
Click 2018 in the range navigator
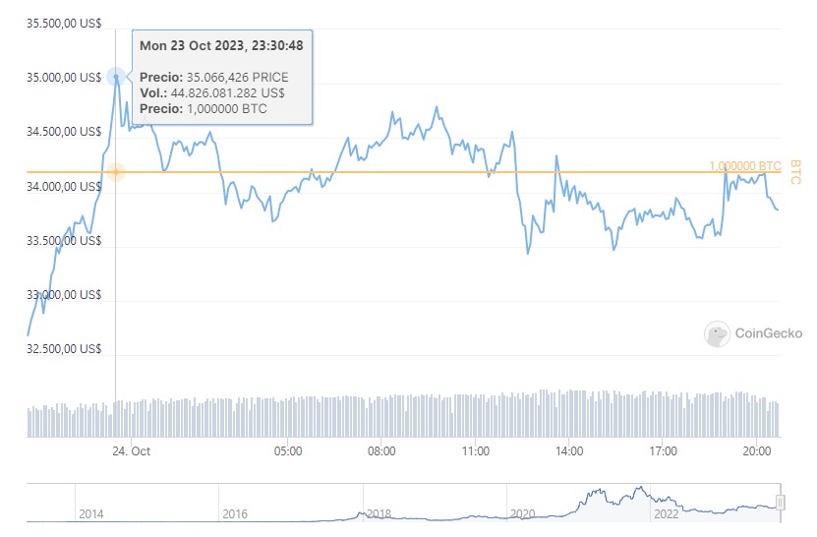tap(379, 513)
